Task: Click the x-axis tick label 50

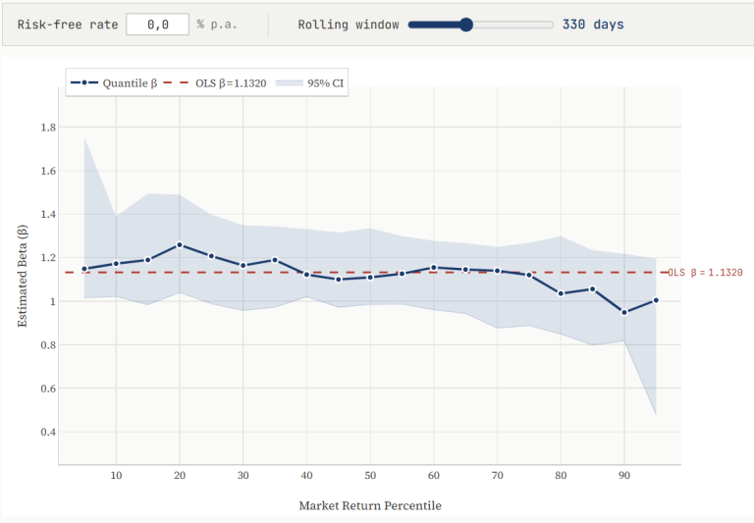Action: pos(370,476)
